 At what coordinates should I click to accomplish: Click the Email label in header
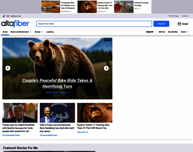185,24
